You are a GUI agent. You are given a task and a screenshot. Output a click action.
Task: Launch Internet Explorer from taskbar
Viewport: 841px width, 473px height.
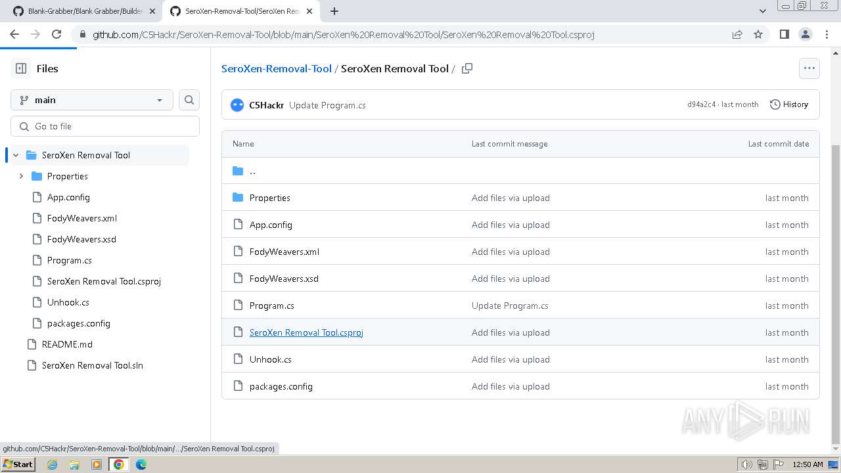(x=52, y=464)
